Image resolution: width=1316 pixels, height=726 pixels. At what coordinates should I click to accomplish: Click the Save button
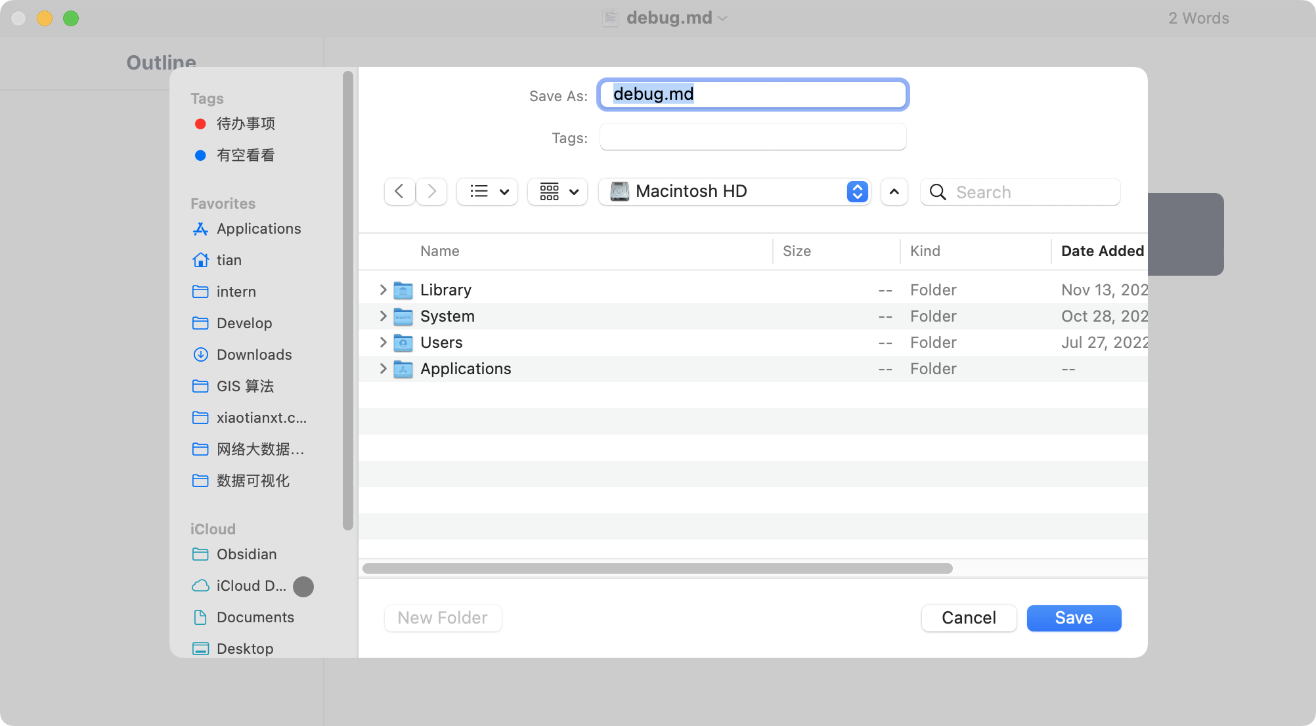coord(1073,618)
